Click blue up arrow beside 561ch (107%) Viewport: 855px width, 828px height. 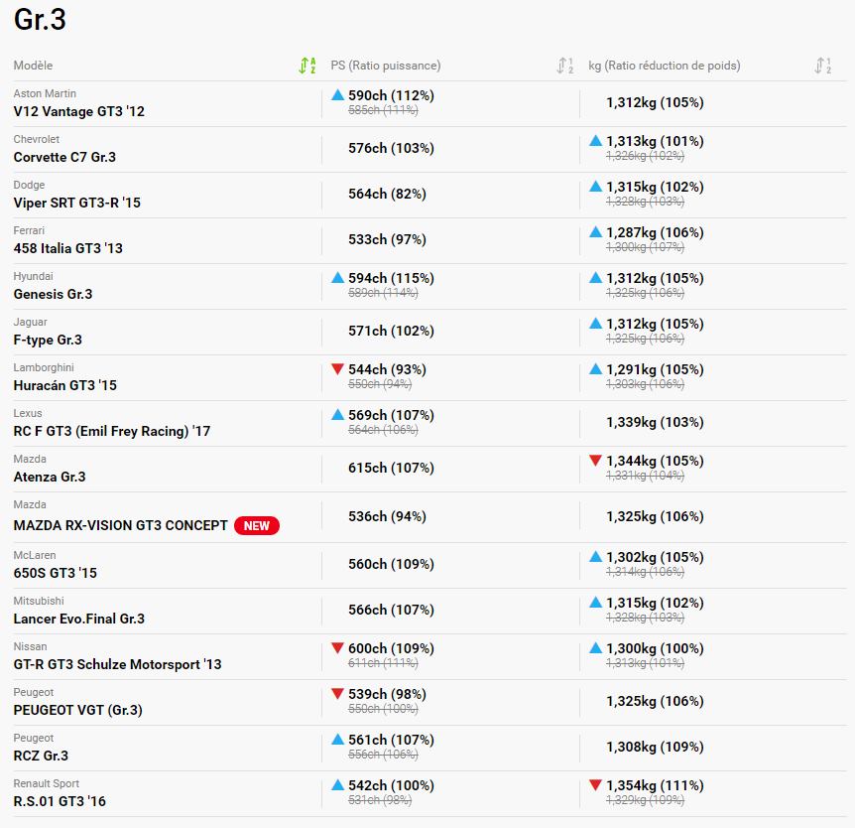coord(338,740)
